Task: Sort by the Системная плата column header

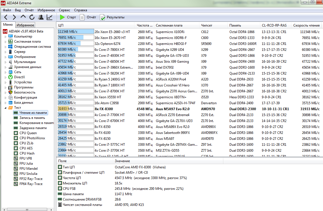Action: [177, 25]
